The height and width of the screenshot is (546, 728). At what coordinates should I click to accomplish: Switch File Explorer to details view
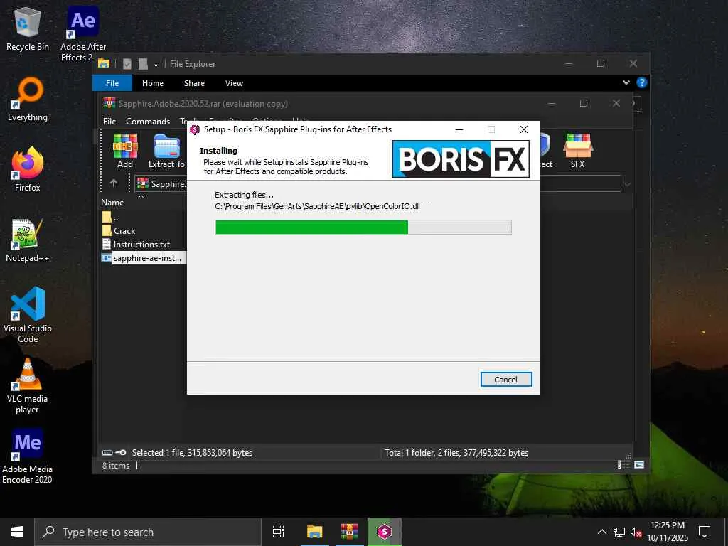tap(621, 465)
